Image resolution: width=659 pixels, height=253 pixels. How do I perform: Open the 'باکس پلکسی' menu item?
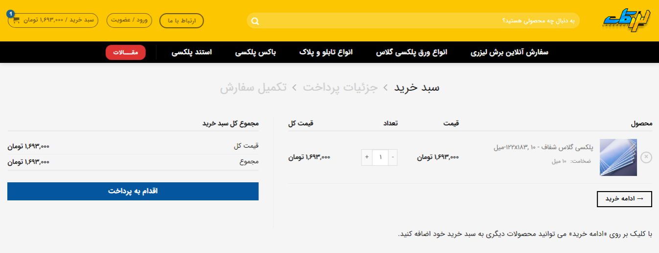pos(256,52)
